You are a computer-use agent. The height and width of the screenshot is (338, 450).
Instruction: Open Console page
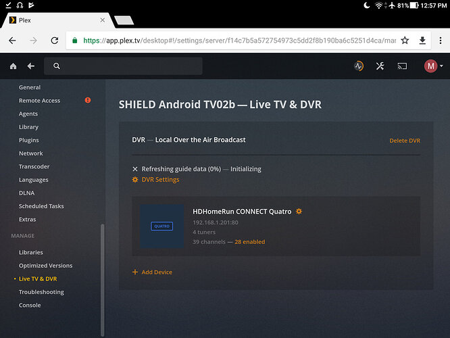[x=30, y=306]
